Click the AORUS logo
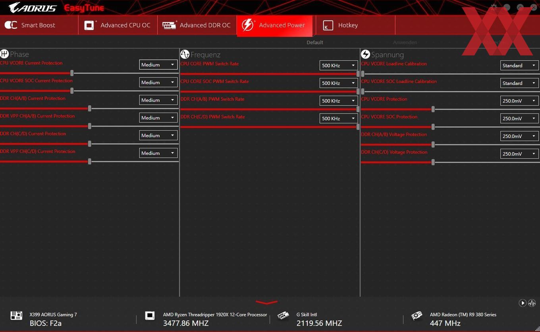 click(x=33, y=8)
